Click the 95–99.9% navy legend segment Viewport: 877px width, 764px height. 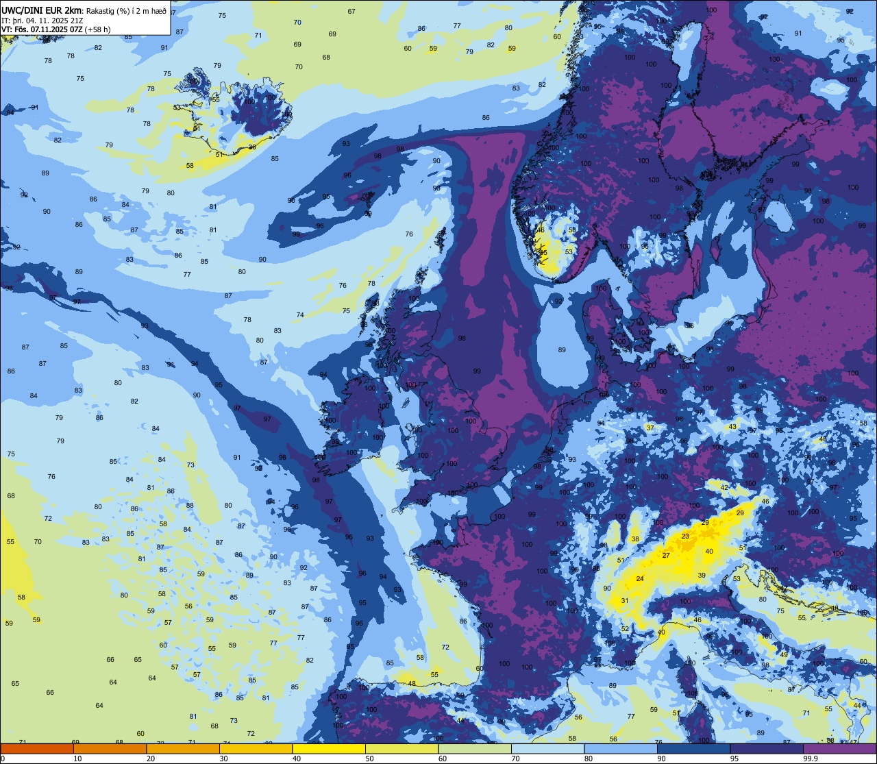click(x=767, y=749)
